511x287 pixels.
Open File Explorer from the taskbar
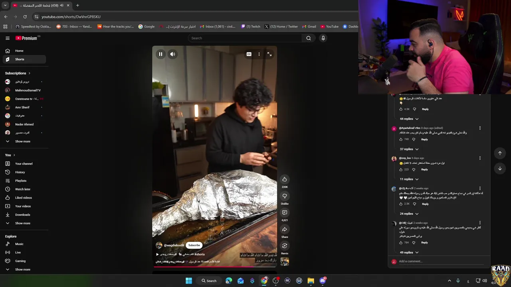[311, 281]
